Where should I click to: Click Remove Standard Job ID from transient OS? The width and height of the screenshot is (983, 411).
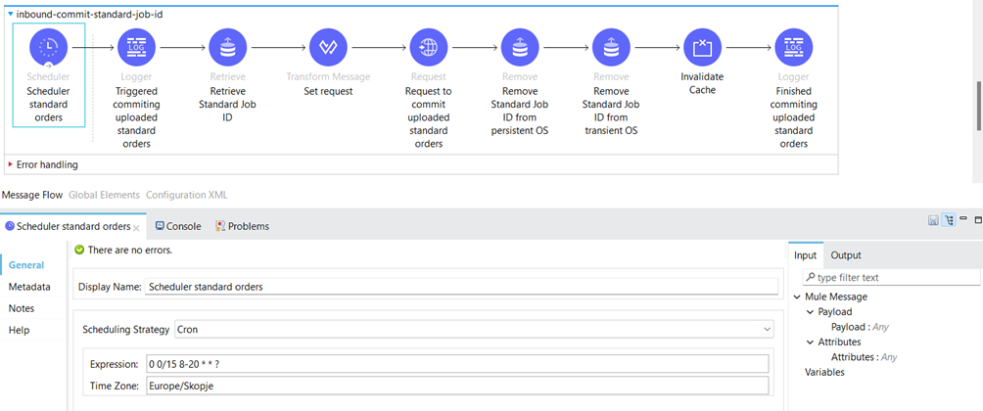tap(611, 47)
